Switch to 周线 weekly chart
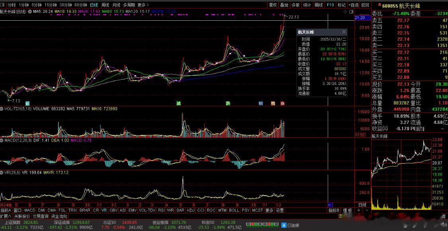Viewport: 448px width, 231px height. [x=105, y=5]
